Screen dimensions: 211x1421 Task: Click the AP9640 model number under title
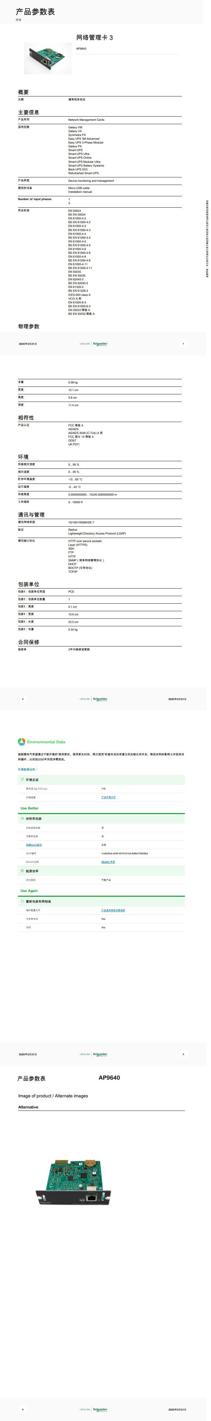pyautogui.click(x=81, y=49)
